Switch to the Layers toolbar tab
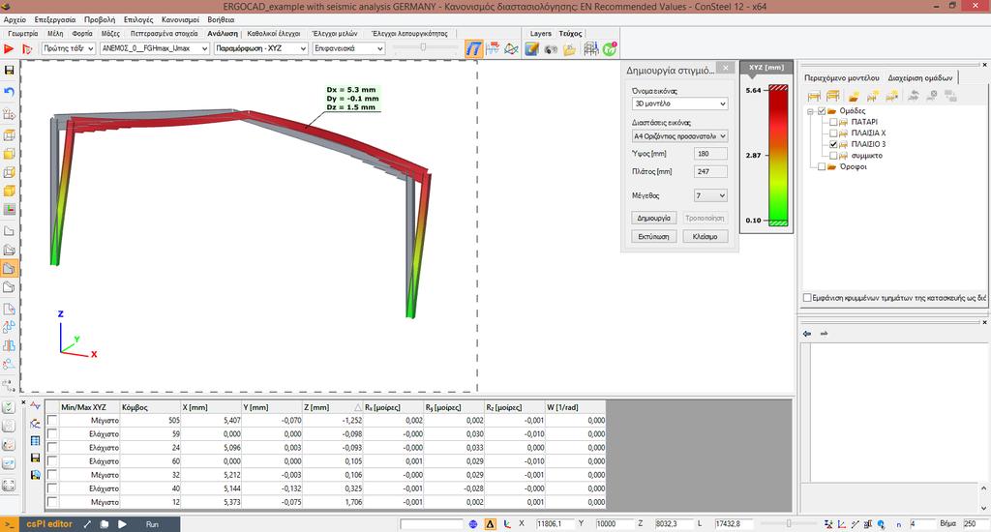Image resolution: width=991 pixels, height=532 pixels. (x=540, y=34)
